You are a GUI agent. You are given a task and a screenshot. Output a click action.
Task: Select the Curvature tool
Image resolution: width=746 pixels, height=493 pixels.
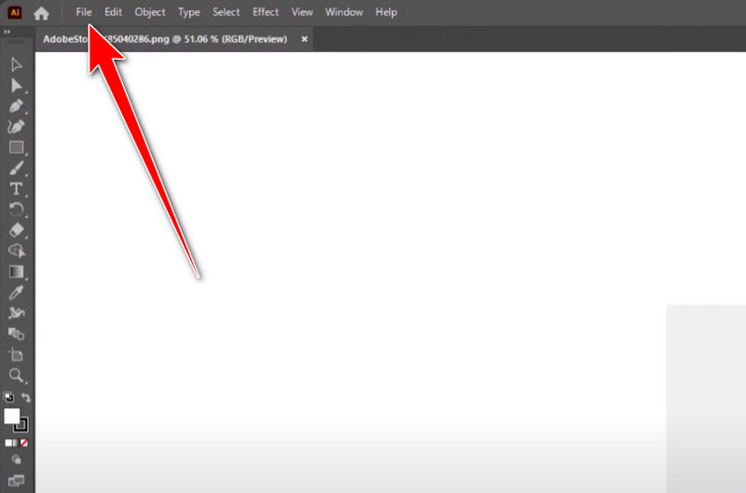[x=16, y=127]
